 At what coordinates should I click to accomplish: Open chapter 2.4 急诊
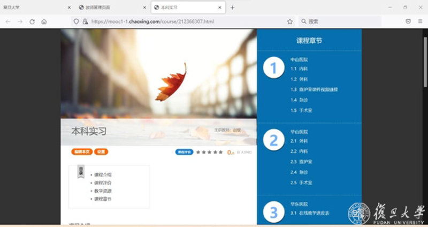point(299,172)
